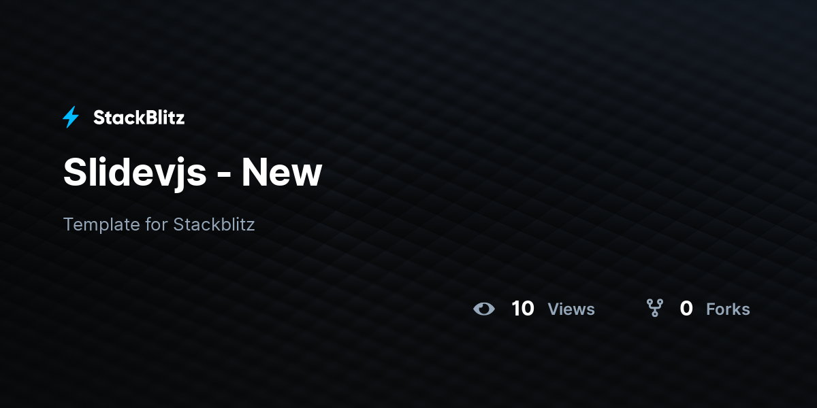Click the dash in Slidevjs - New
This screenshot has width=817, height=408.
pos(224,175)
